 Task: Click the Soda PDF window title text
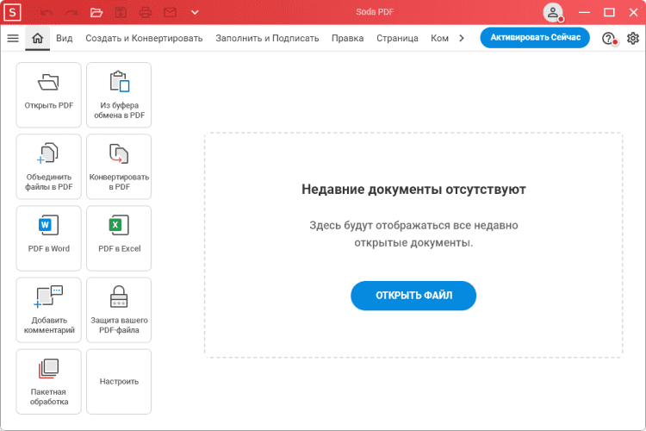coord(375,12)
